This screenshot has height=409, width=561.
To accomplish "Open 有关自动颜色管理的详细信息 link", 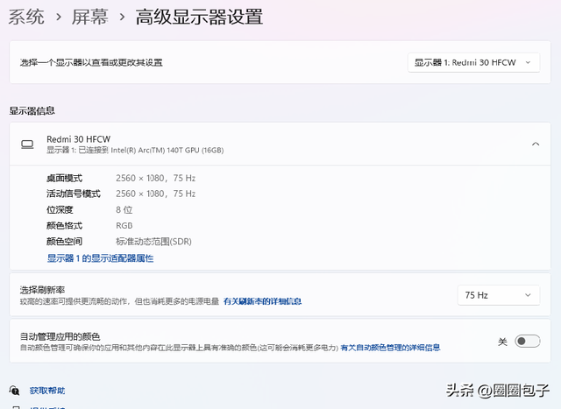I will [x=390, y=348].
